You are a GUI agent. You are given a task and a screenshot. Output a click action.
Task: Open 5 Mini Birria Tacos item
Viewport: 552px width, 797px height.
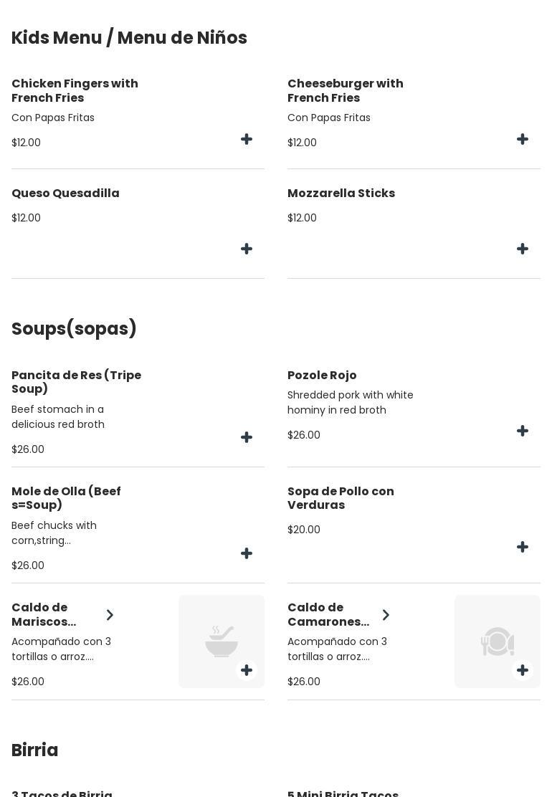pyautogui.click(x=343, y=793)
